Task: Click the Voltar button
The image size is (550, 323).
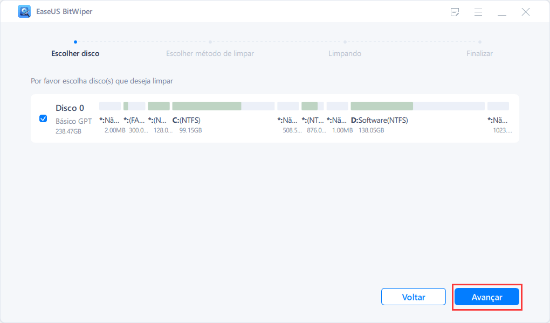Action: (414, 297)
